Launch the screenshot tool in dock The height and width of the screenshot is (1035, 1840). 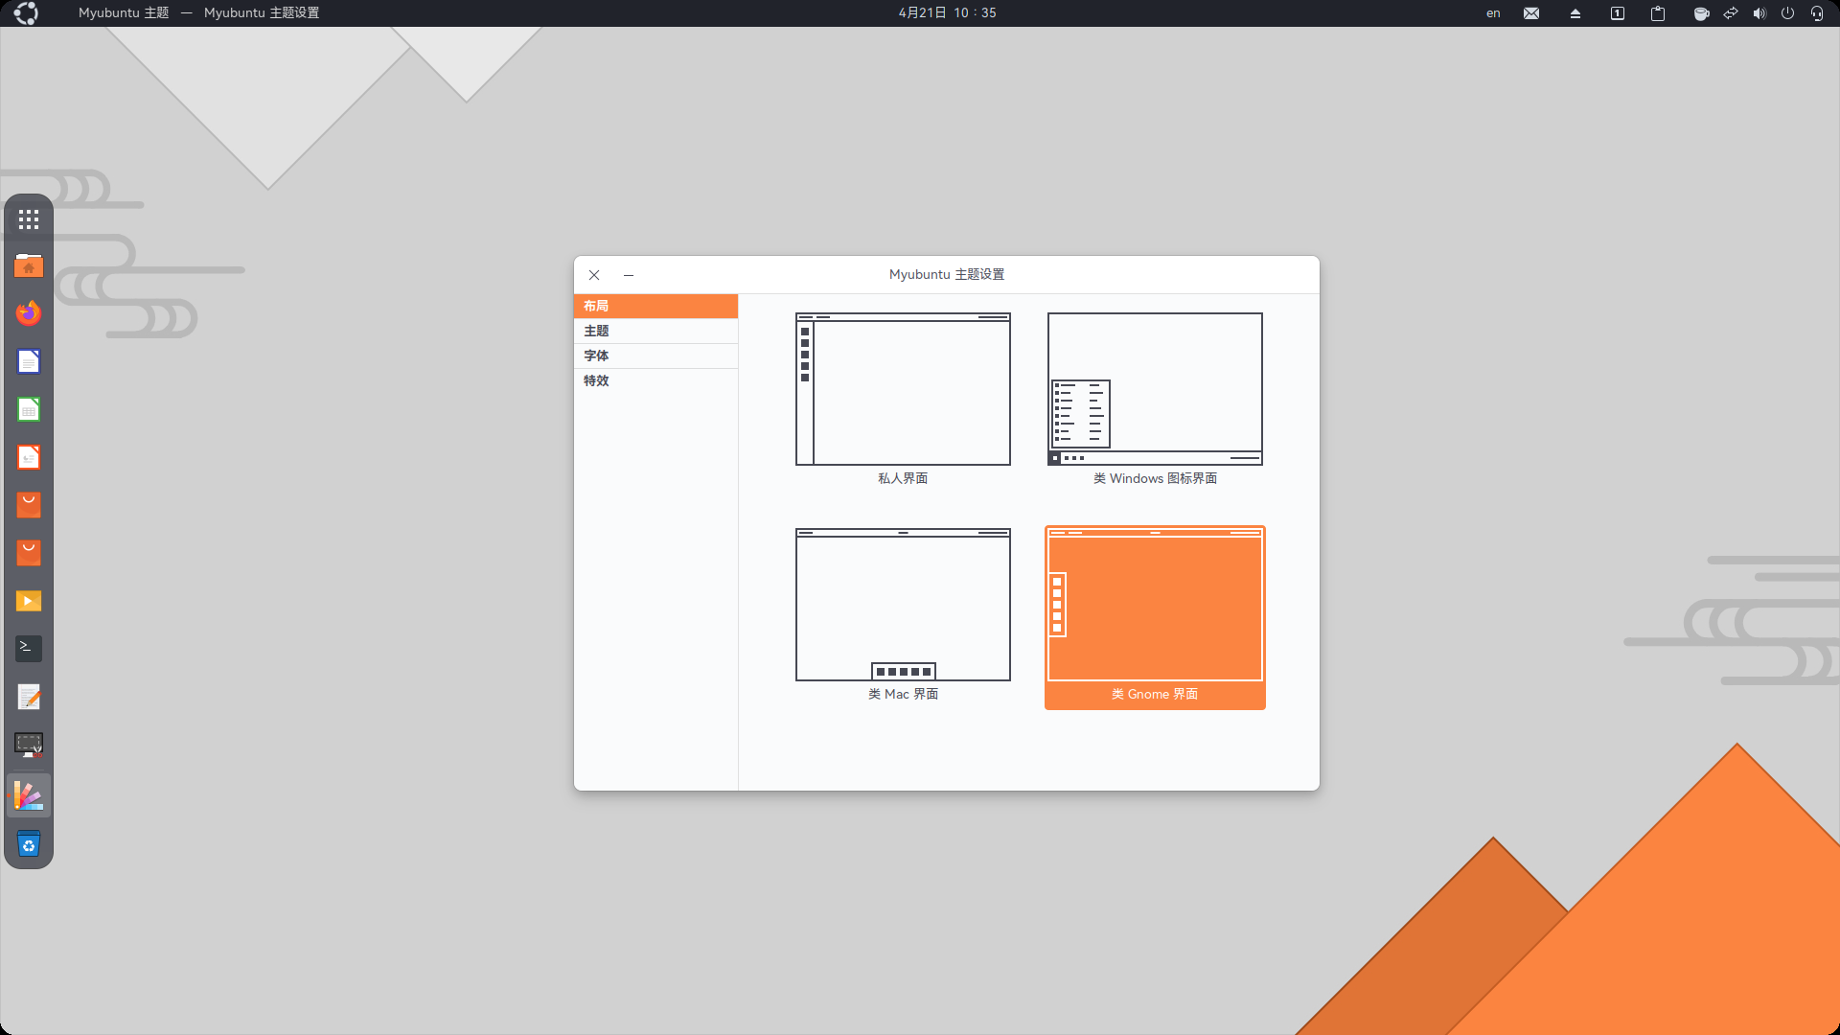tap(29, 745)
